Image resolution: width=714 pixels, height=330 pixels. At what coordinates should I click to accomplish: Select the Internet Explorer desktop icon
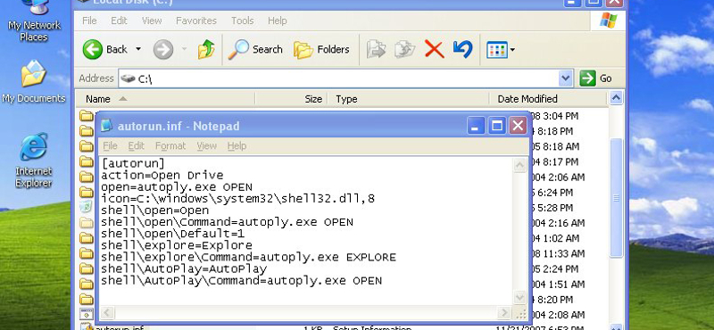pos(34,161)
